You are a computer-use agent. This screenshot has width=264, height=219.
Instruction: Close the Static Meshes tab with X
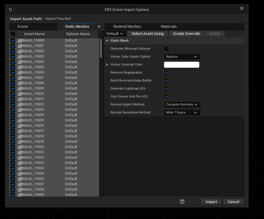[x=99, y=27]
